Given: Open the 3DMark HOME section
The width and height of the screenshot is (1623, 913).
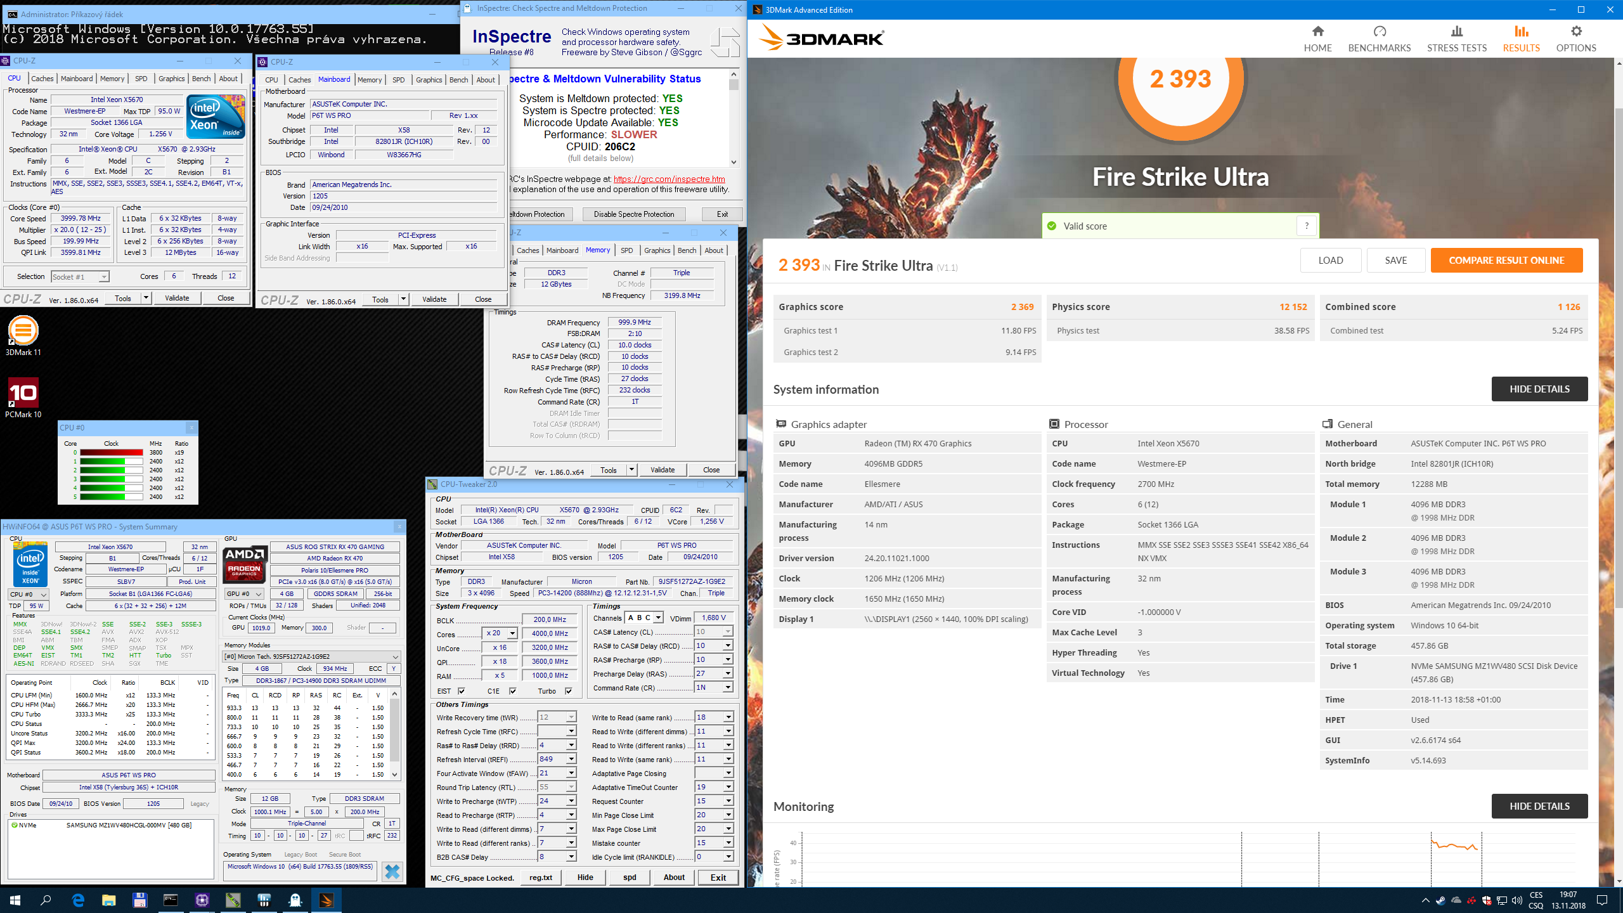Looking at the screenshot, I should point(1317,39).
